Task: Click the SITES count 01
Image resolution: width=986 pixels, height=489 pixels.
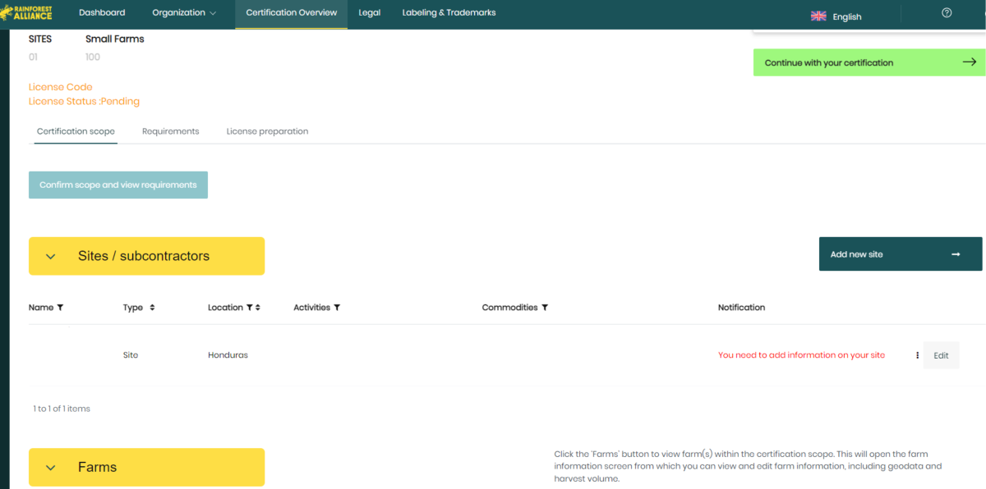Action: pyautogui.click(x=33, y=57)
